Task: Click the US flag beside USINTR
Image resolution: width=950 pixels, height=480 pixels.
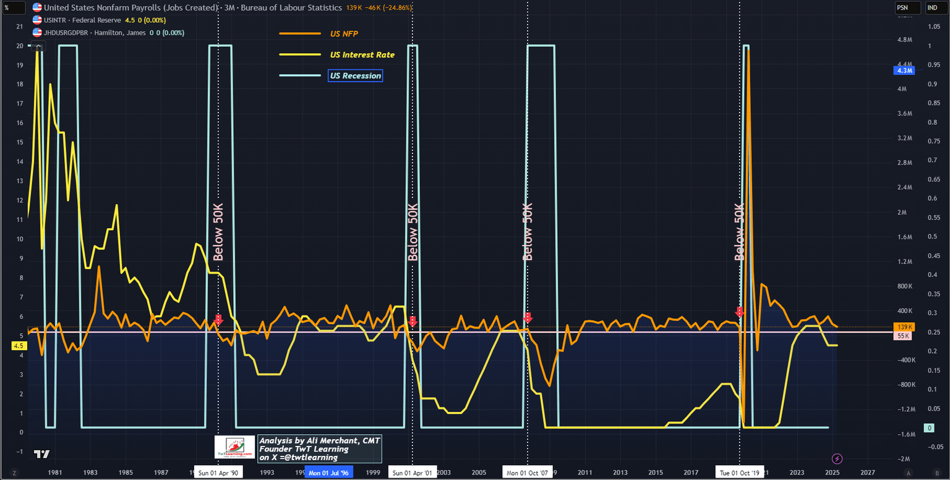Action: [37, 20]
